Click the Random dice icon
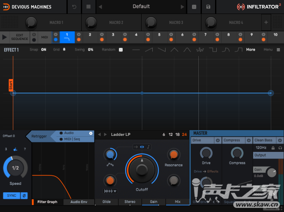 coord(121,50)
